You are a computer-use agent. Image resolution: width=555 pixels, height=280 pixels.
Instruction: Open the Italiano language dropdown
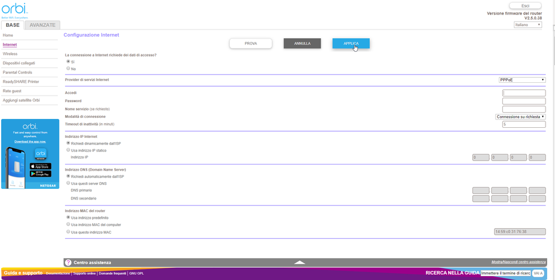pos(527,25)
